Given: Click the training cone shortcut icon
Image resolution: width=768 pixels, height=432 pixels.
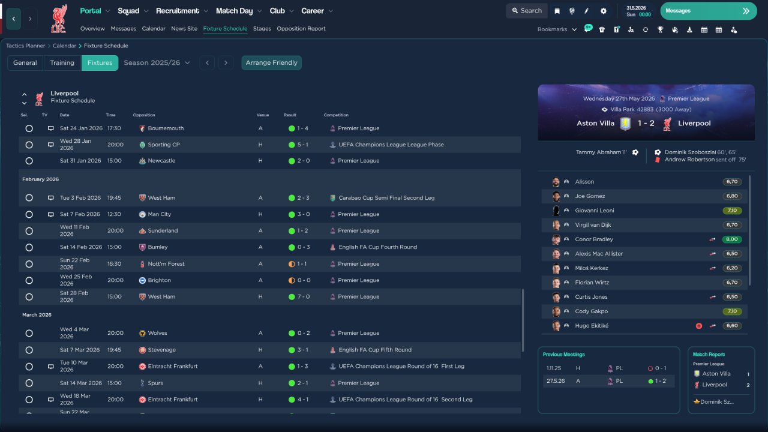Looking at the screenshot, I should pyautogui.click(x=689, y=29).
